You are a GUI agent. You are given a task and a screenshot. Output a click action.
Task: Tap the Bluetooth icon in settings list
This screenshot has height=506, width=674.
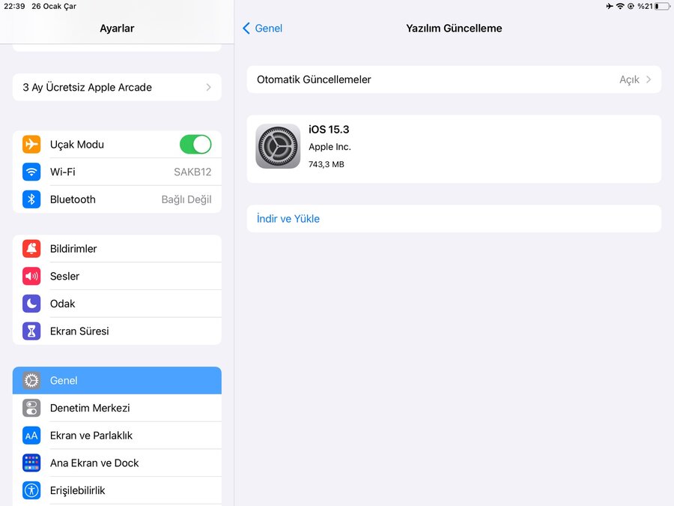pyautogui.click(x=31, y=199)
